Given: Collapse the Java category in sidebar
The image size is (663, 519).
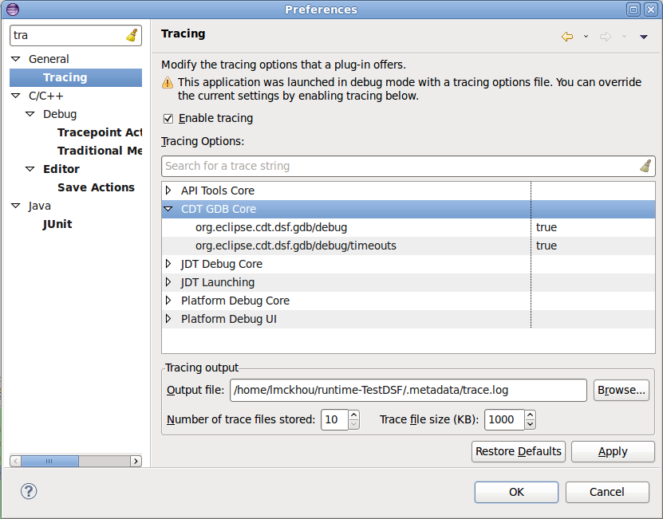Looking at the screenshot, I should 16,206.
